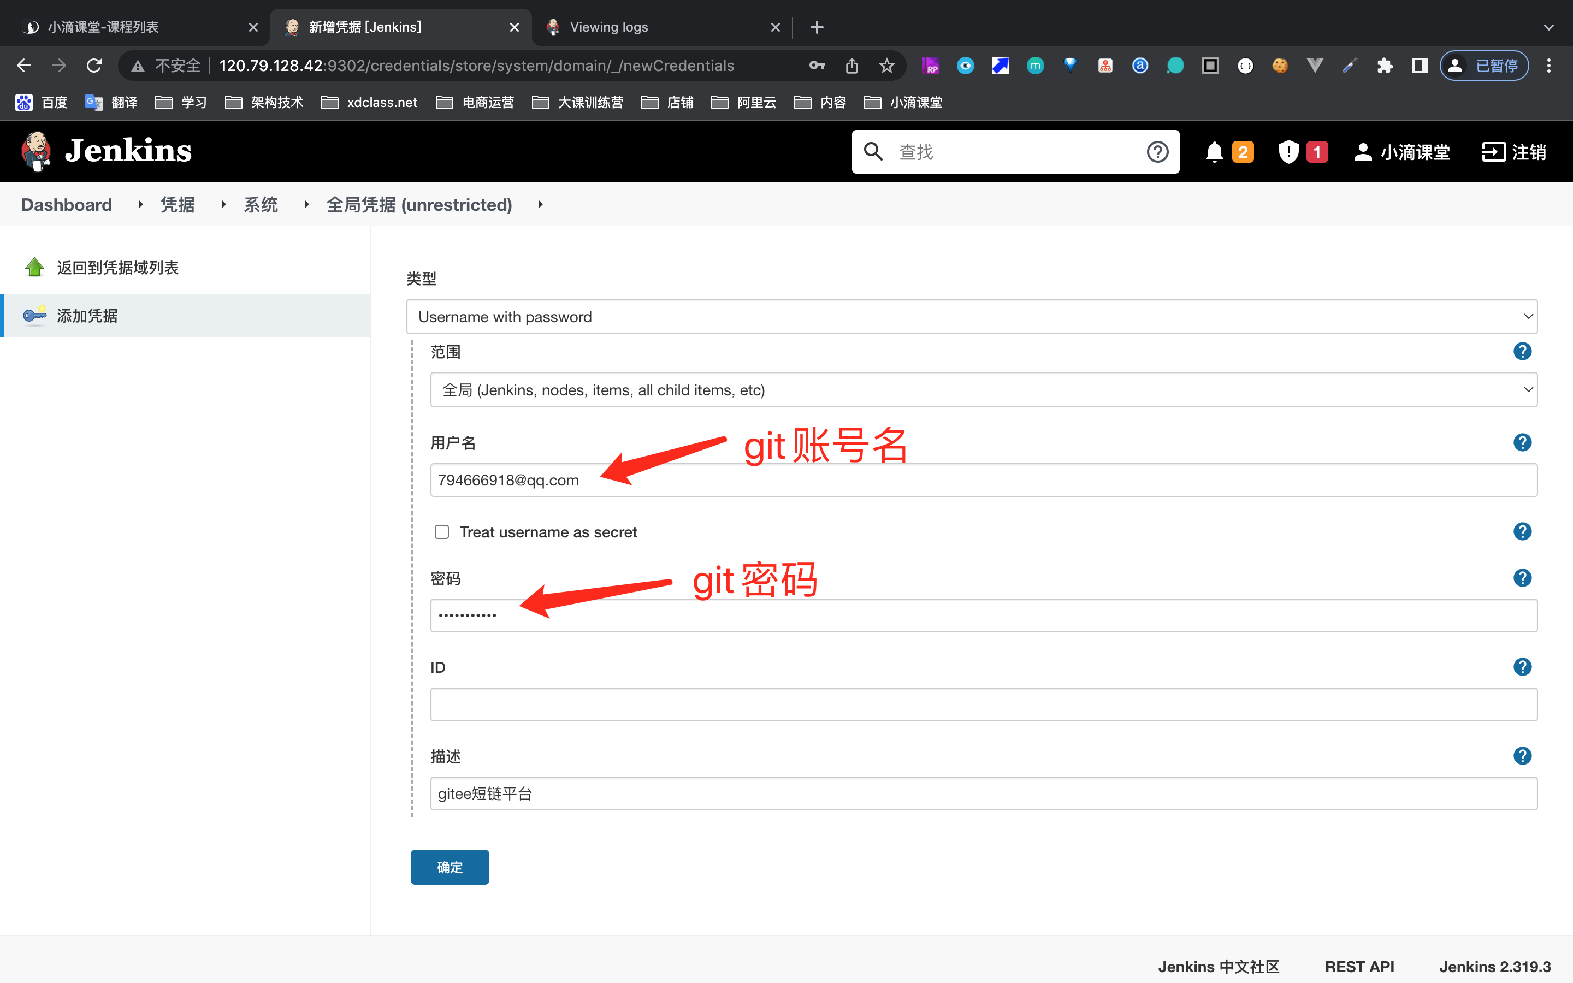Viewport: 1573px width, 983px height.
Task: Select 新增凭据 [Jenkins] tab
Action: 401,27
